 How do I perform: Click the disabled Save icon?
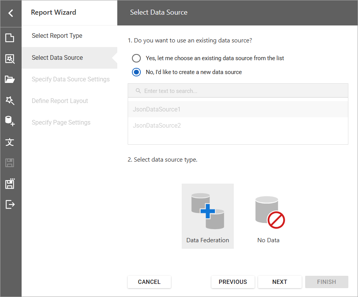coord(10,163)
